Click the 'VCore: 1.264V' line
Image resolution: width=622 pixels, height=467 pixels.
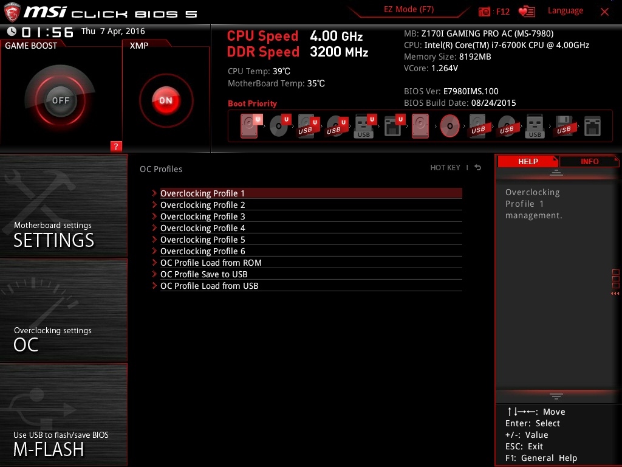pos(431,68)
